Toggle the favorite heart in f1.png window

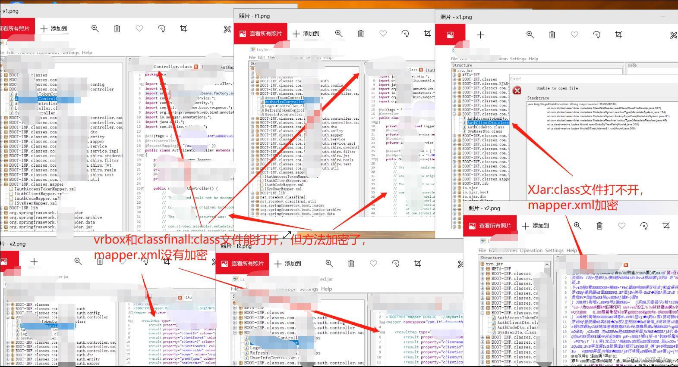pos(383,33)
